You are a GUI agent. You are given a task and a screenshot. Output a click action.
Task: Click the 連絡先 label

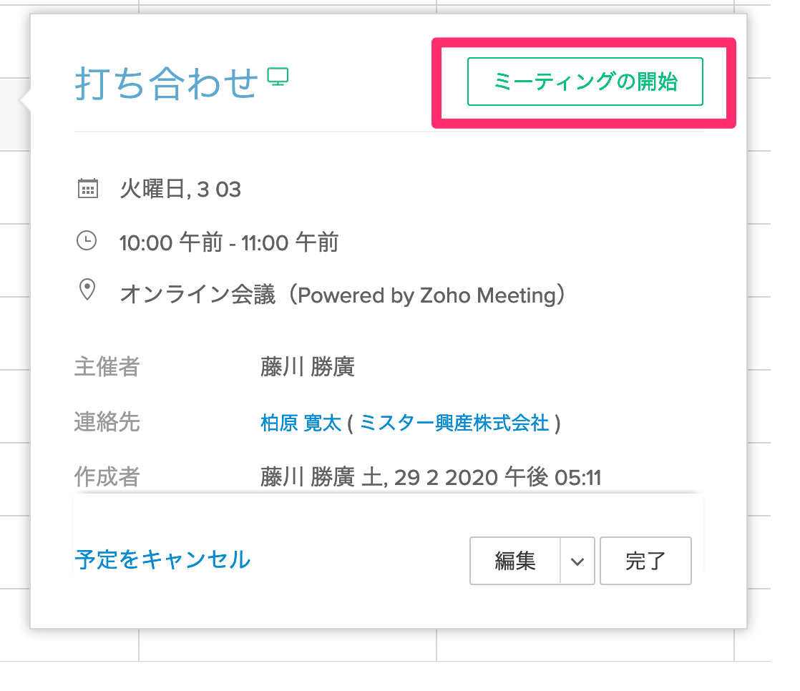[x=107, y=422]
